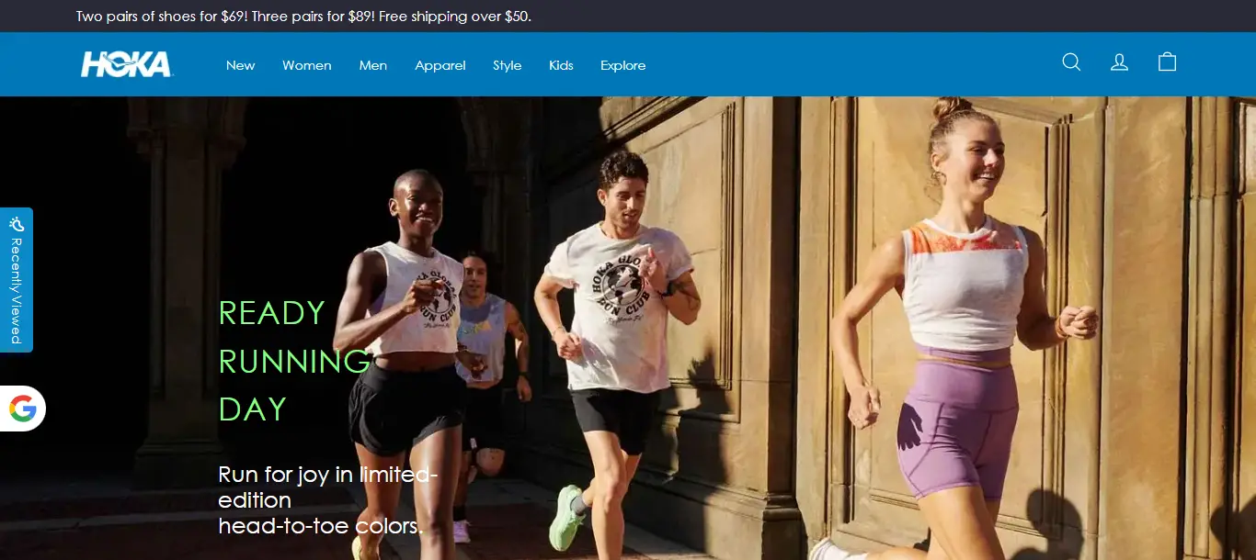Click the shoe deals announcement banner text

[x=303, y=17]
